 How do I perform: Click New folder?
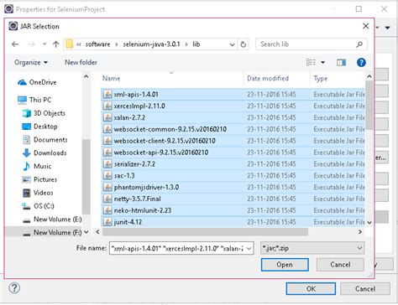click(81, 62)
